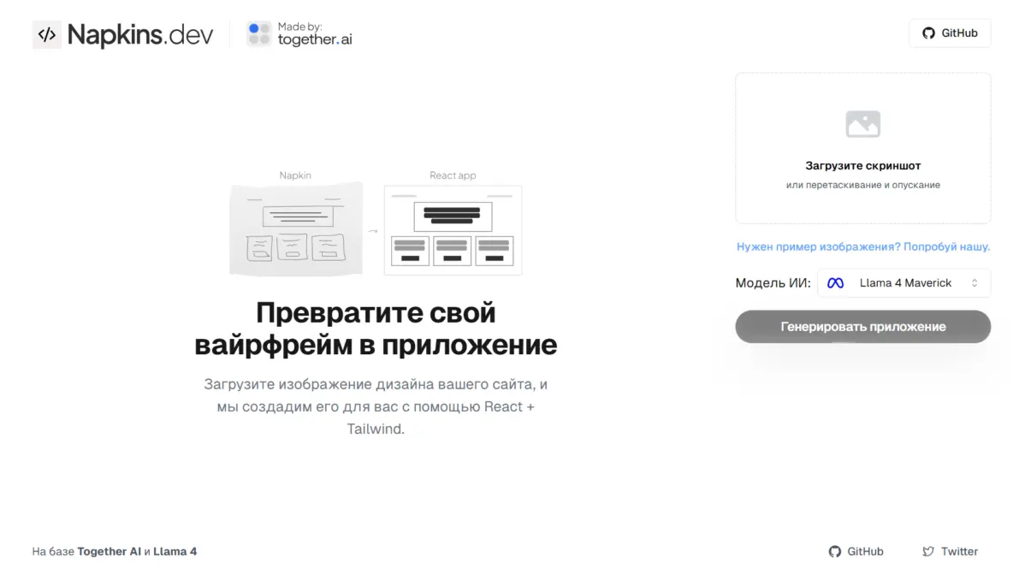Click the Twitter bird icon in the footer
The image size is (1013, 575).
point(928,552)
